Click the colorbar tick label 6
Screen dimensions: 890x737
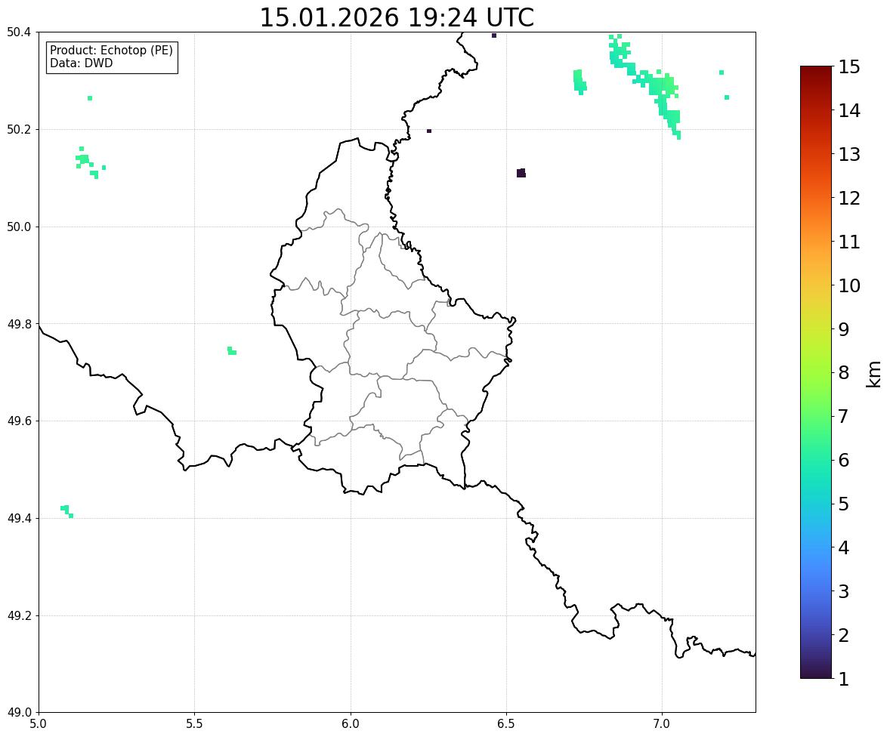(x=844, y=460)
